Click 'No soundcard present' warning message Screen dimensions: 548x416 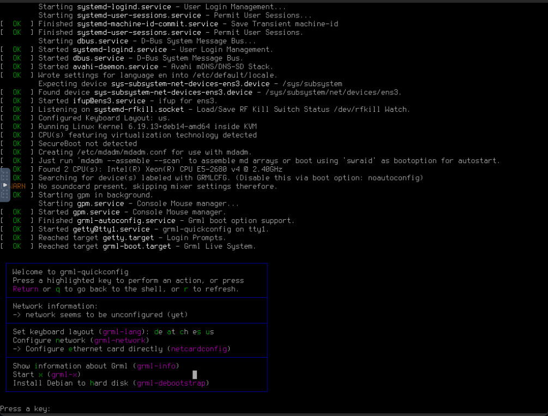(158, 186)
